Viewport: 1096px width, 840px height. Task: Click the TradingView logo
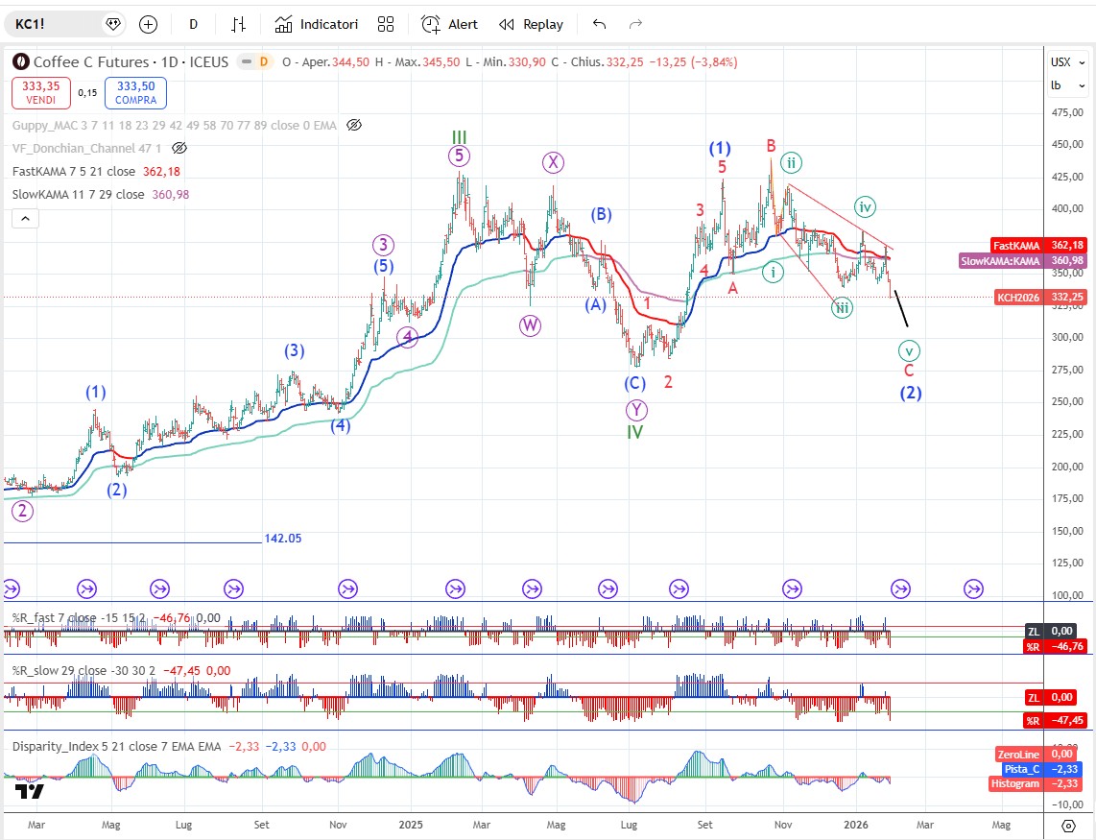coord(29,792)
